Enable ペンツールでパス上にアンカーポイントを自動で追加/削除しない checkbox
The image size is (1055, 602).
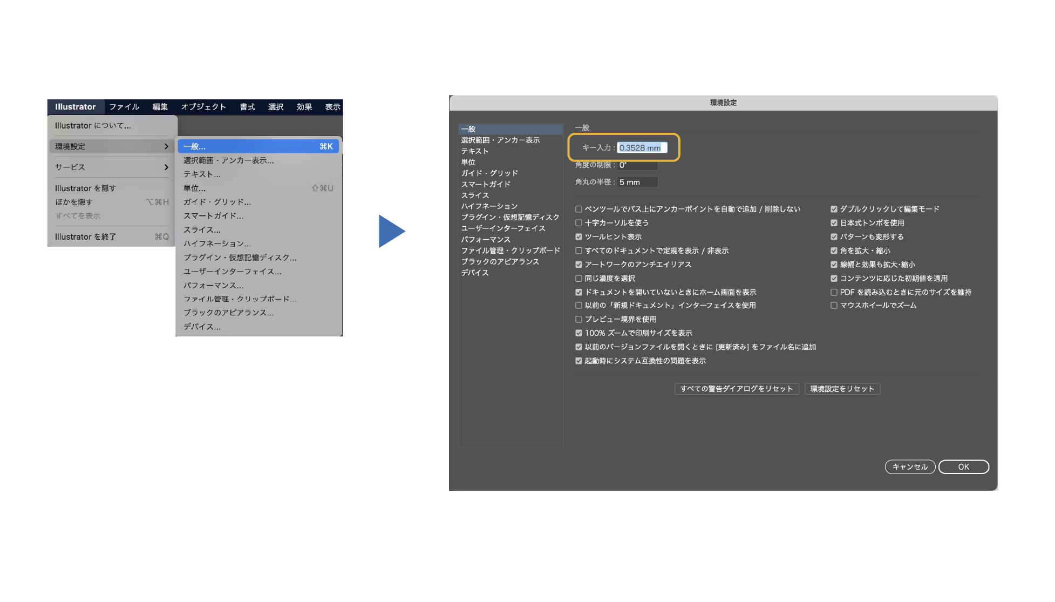pyautogui.click(x=578, y=209)
